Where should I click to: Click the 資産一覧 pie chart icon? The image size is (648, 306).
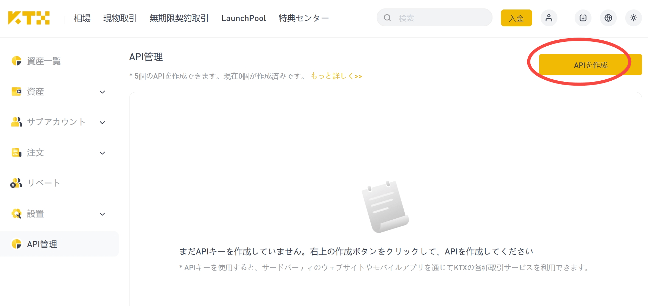16,61
